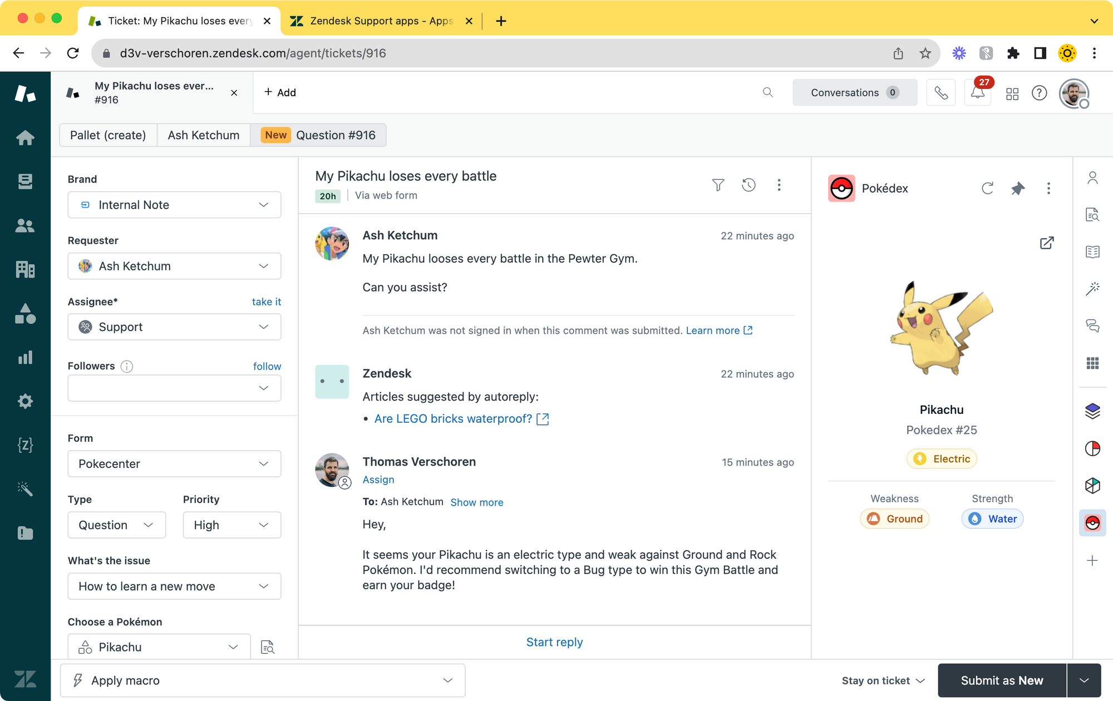Expand the Brand dropdown
Screen dimensions: 1113x701
coord(174,205)
